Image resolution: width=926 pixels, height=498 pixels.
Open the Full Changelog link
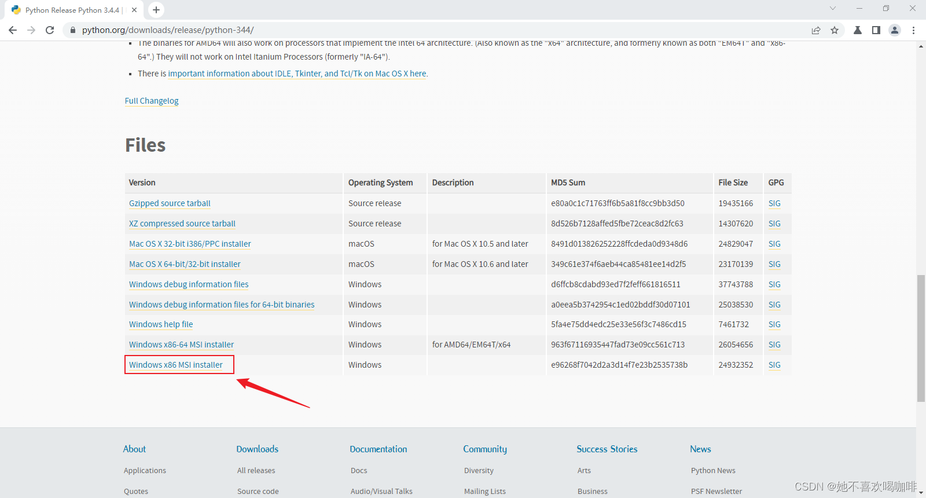152,101
